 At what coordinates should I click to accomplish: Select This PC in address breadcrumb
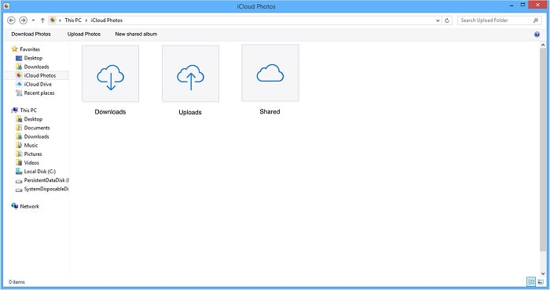click(x=73, y=20)
